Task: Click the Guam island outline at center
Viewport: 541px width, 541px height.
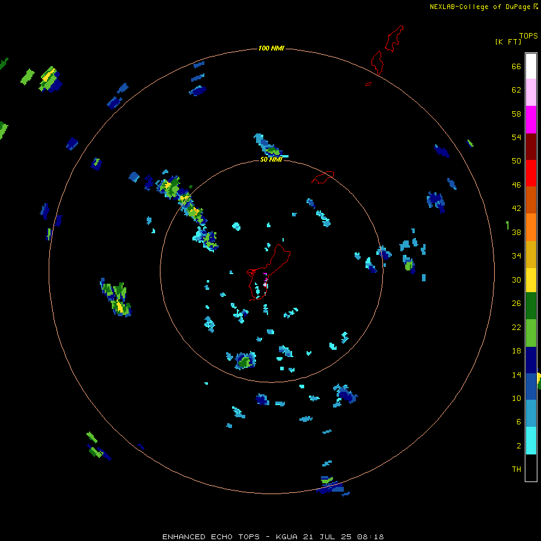Action: point(267,272)
